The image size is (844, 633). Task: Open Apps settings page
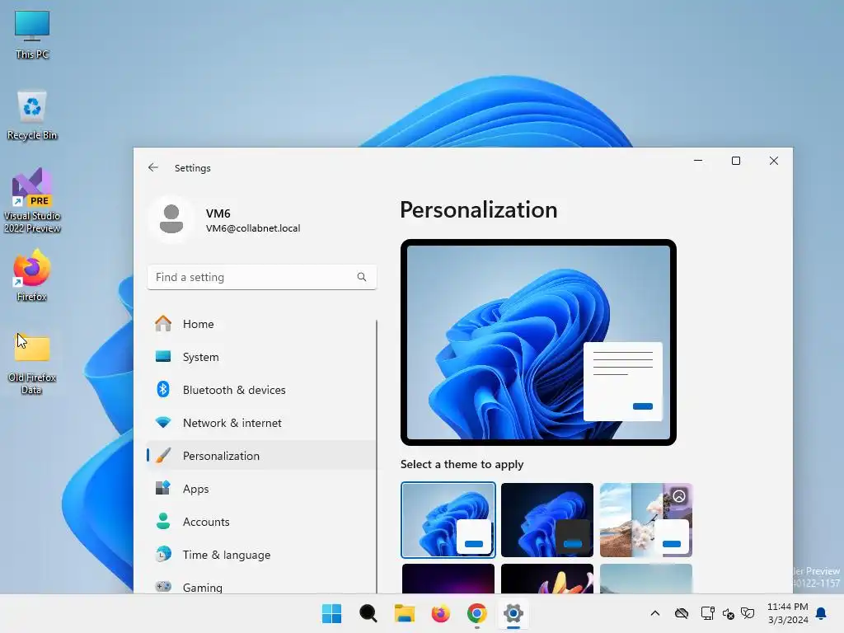(x=261, y=489)
